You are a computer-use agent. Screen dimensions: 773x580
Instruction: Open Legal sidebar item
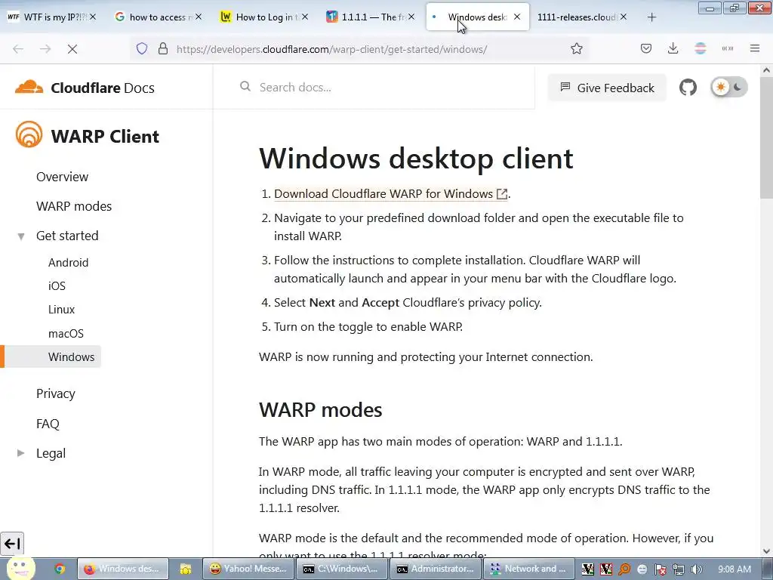coord(51,453)
